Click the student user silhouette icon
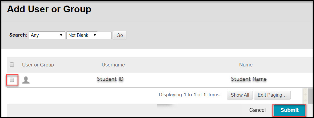314x118 pixels. point(26,80)
